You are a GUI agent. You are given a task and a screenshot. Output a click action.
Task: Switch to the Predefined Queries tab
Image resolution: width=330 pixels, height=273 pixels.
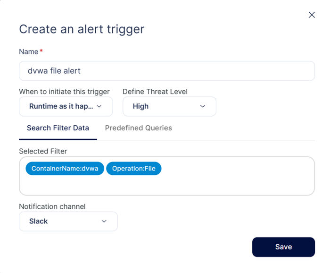[x=139, y=128]
